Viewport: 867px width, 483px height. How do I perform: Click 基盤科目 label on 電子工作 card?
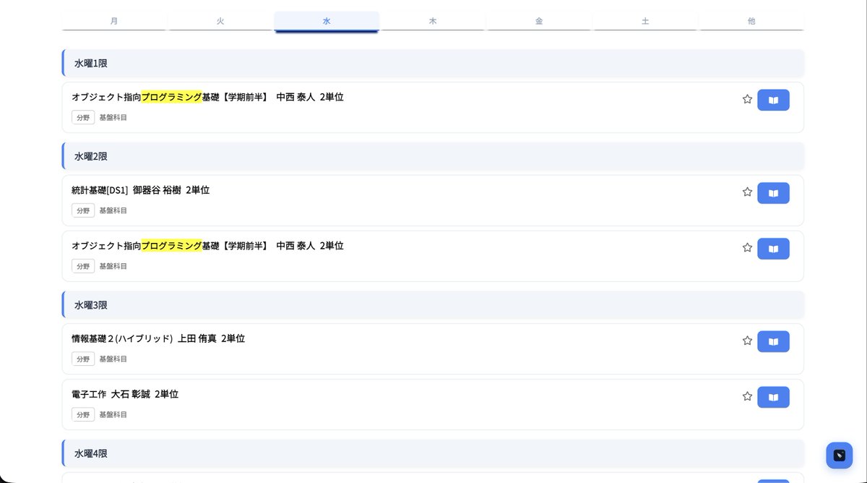pyautogui.click(x=113, y=415)
